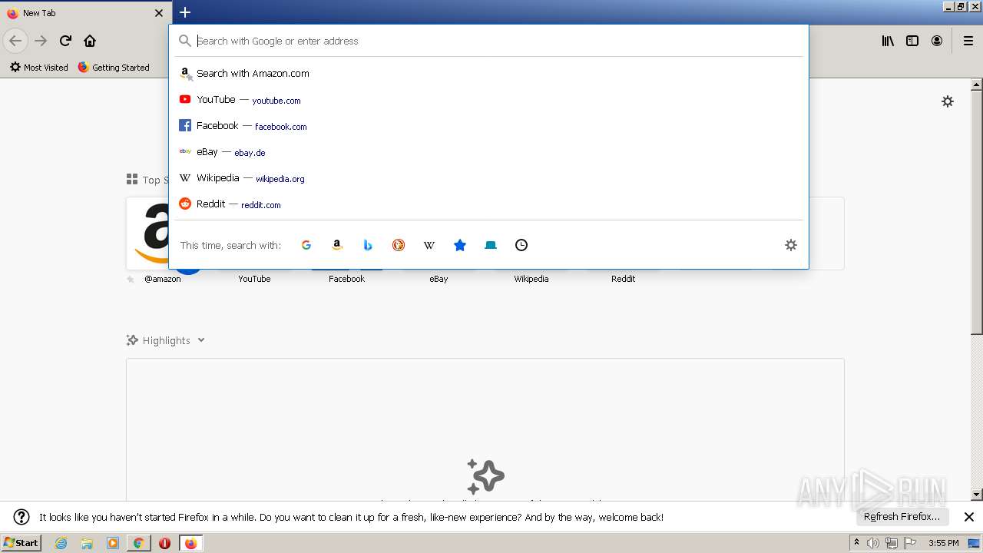This screenshot has height=553, width=983.
Task: Go to the Home page
Action: (x=90, y=41)
